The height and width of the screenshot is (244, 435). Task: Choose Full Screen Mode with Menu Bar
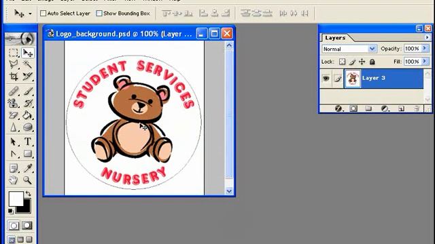(20, 239)
